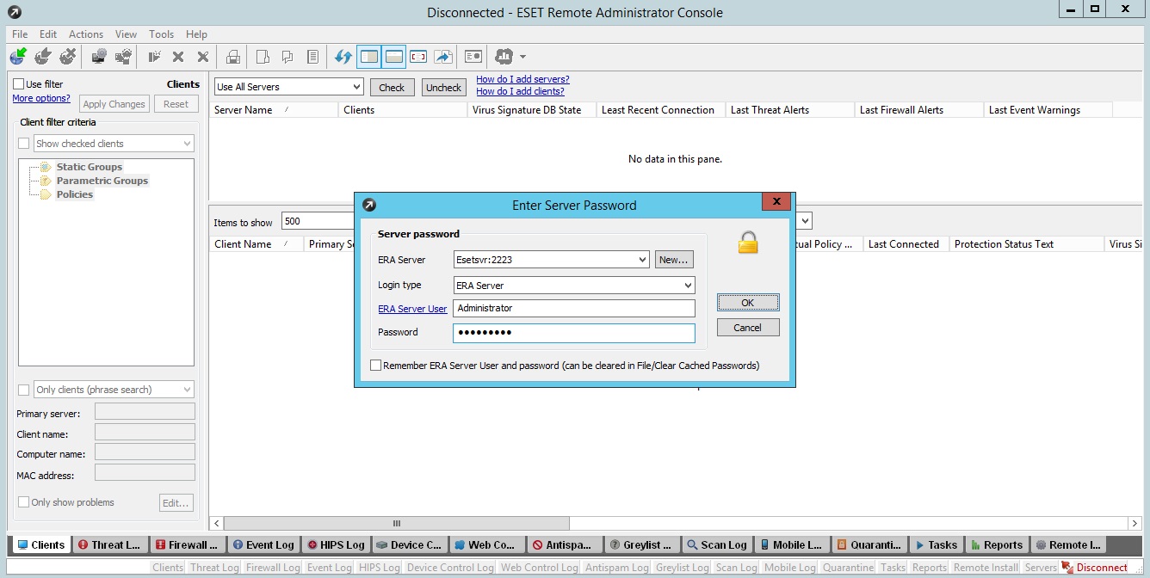1150x578 pixels.
Task: Click Cancel in the password dialog
Action: point(748,328)
